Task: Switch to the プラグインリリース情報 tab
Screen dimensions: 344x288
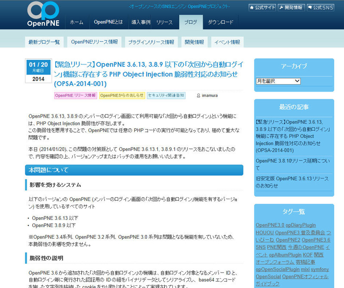Action: 151,42
